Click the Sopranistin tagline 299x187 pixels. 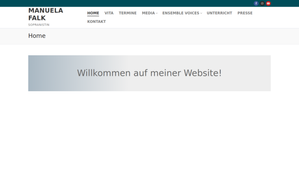(x=39, y=25)
